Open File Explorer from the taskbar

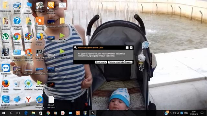pyautogui.click(x=33, y=113)
